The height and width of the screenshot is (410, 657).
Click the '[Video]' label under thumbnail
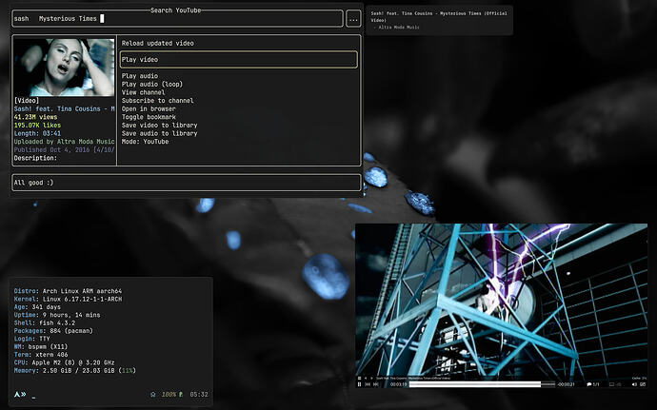point(27,101)
